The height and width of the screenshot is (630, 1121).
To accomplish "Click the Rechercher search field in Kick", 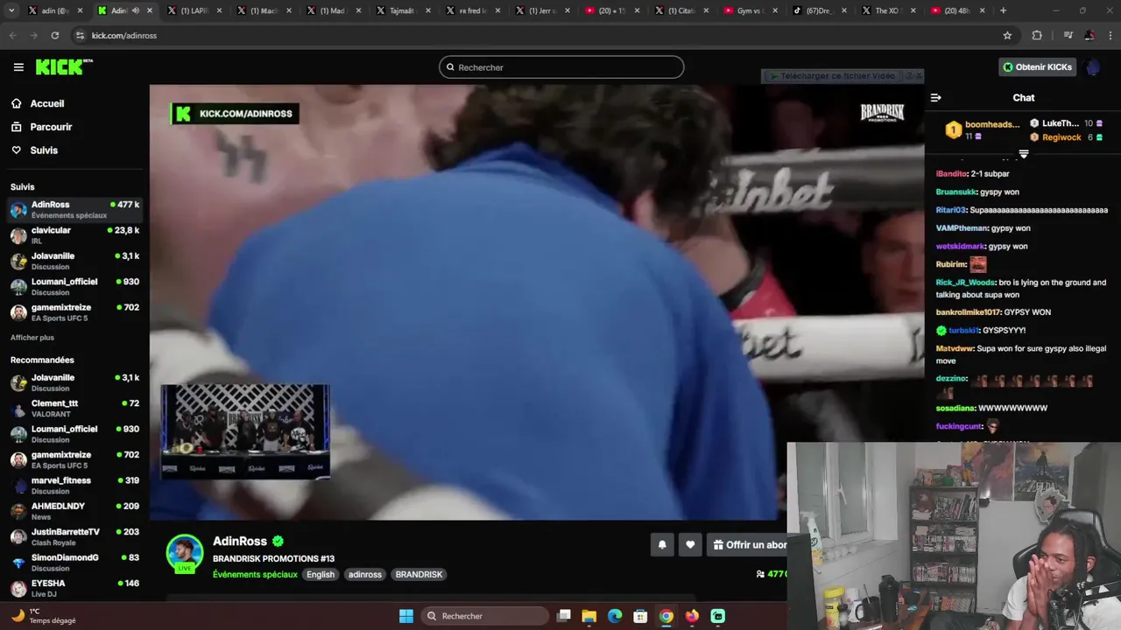I will 561,67.
